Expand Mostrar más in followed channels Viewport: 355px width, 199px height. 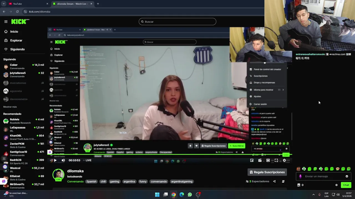[x=10, y=107]
